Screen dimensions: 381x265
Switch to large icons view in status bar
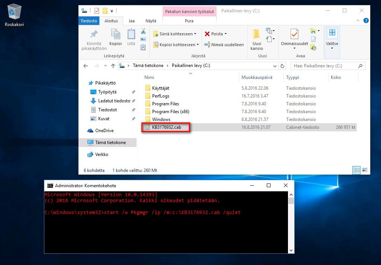coord(365,170)
